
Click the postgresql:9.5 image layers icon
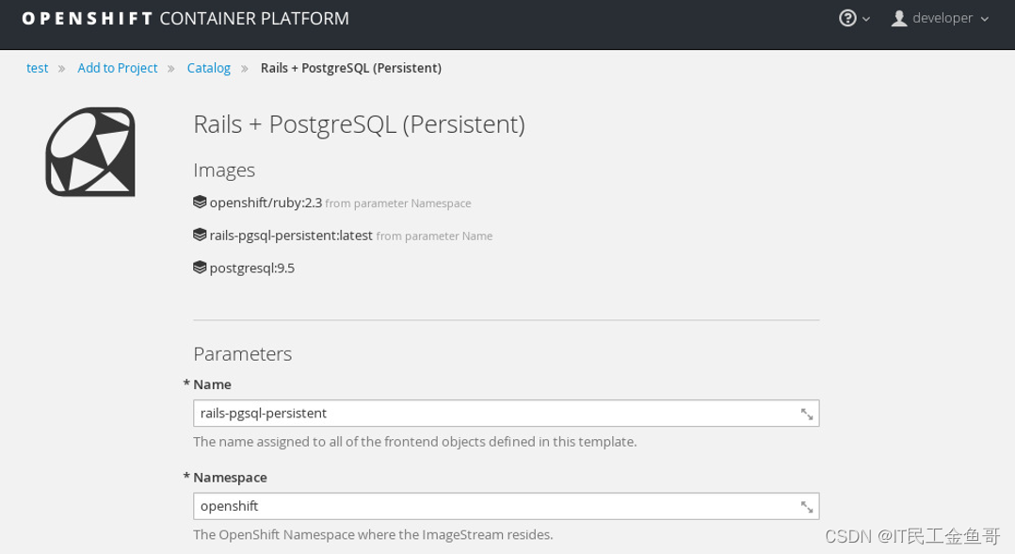point(200,268)
